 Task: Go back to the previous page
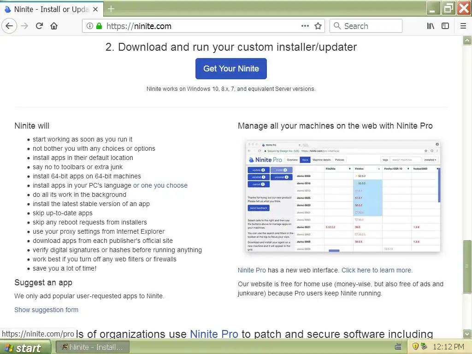(9, 26)
